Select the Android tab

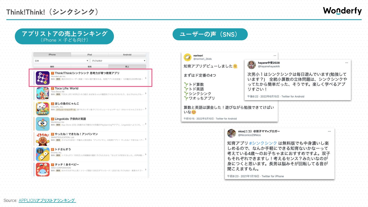click(127, 54)
